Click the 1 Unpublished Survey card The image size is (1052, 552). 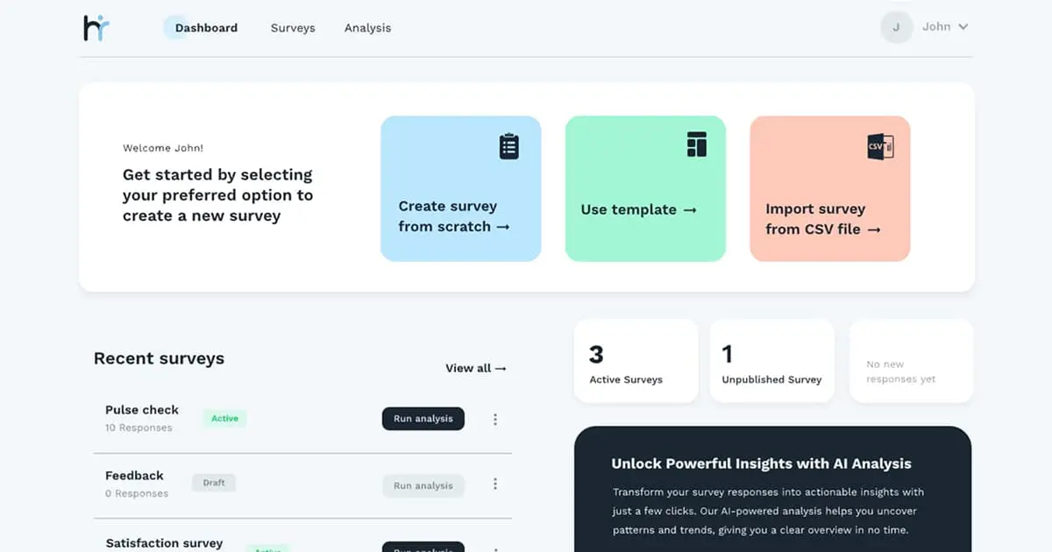771,360
